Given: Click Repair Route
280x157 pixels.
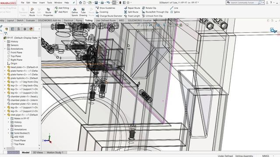Looking at the screenshot, I should tap(132, 8).
